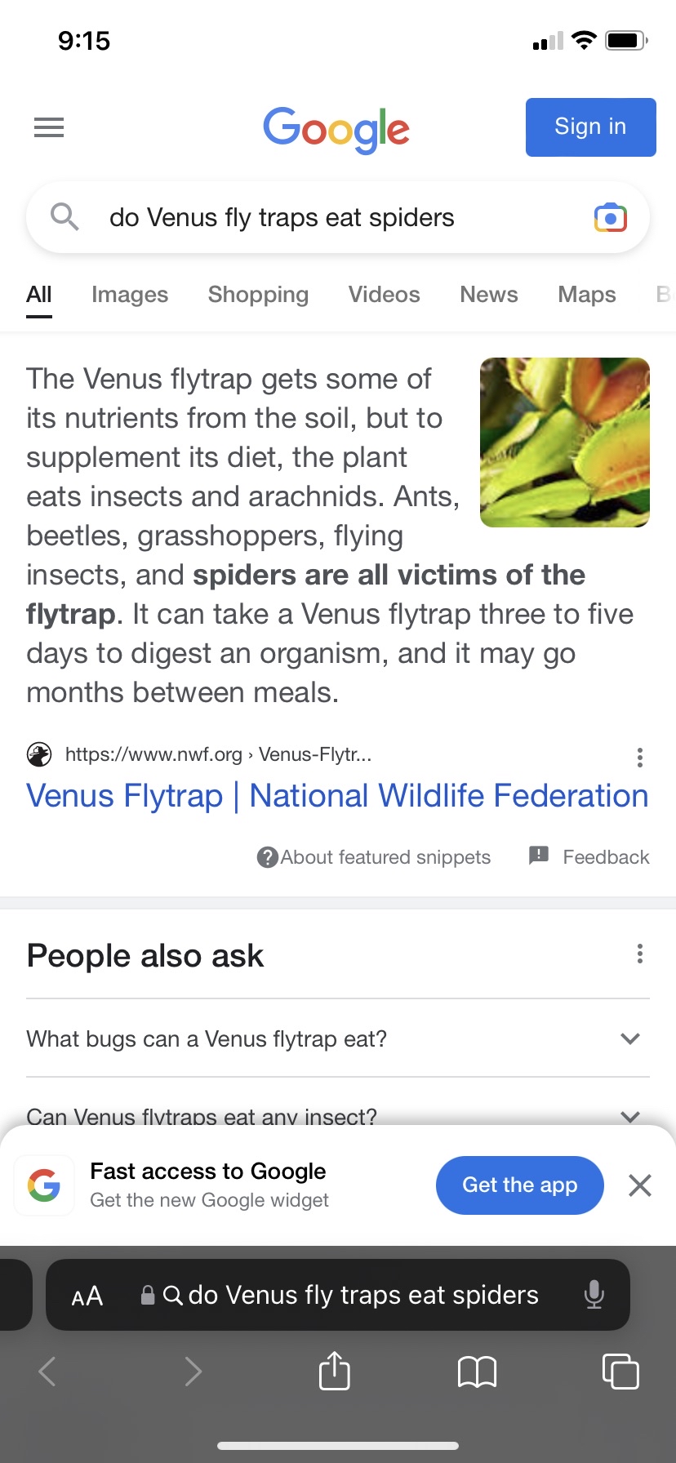Viewport: 676px width, 1463px height.
Task: Tap the search magnifier icon
Action: coord(64,217)
